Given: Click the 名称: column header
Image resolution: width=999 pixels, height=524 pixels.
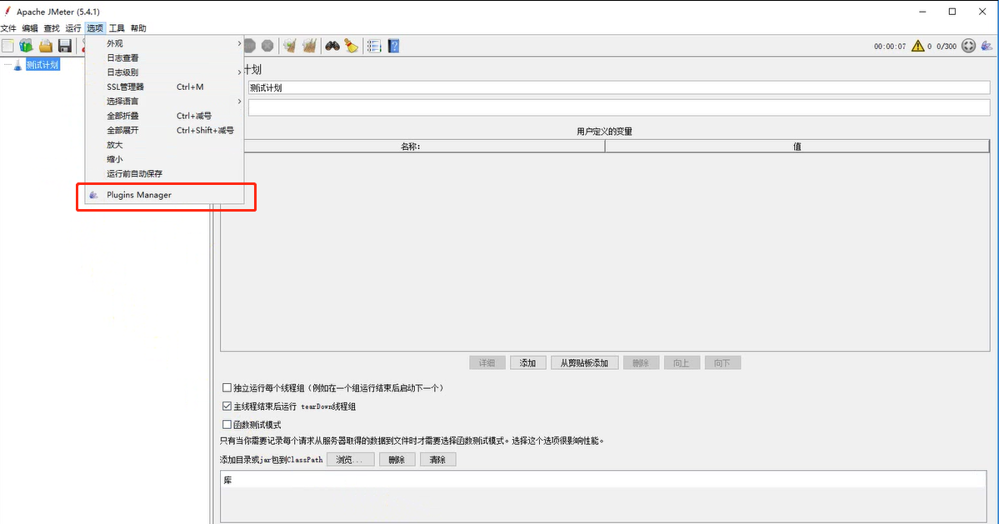Looking at the screenshot, I should (412, 147).
